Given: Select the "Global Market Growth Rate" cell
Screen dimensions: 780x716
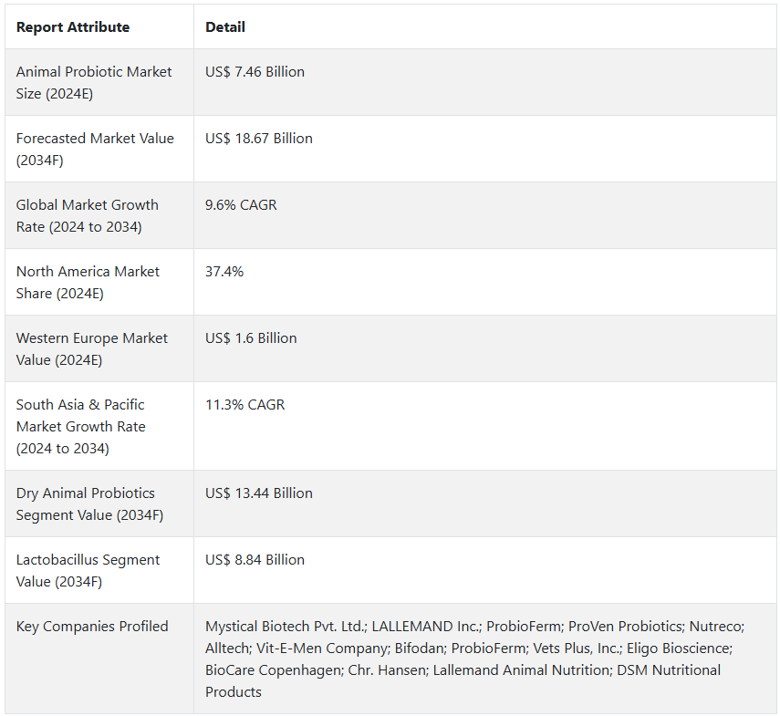Looking at the screenshot, I should point(88,215).
